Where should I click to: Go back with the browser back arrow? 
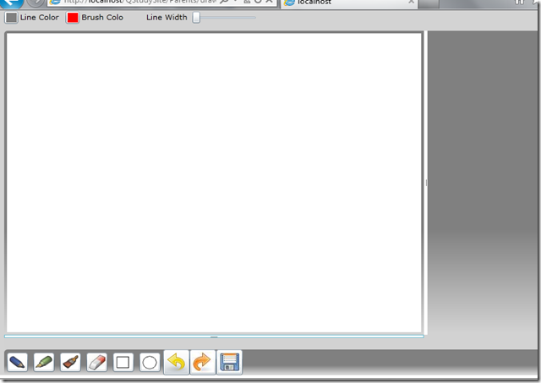11,3
